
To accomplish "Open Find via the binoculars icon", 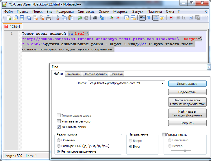I will 95,18.
